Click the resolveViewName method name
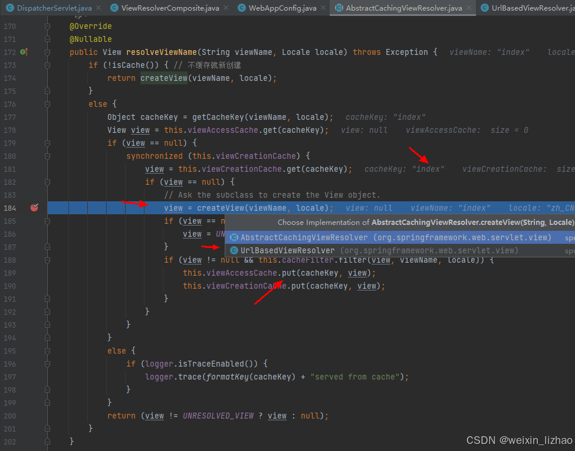The width and height of the screenshot is (575, 451). click(x=162, y=52)
